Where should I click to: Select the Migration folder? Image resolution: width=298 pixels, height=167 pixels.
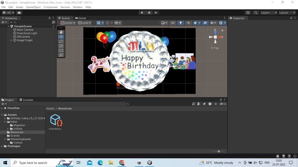tap(19, 125)
